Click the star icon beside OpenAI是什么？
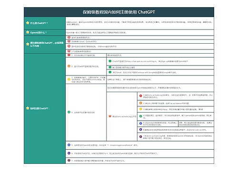The height and width of the screenshot is (171, 238). [28, 32]
